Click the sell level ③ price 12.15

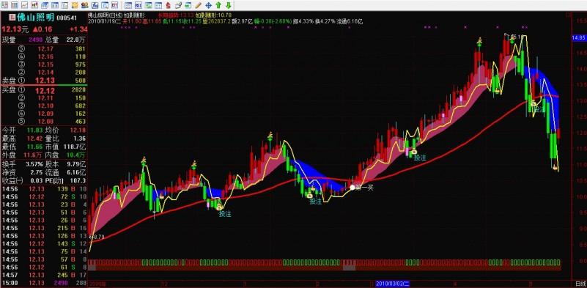click(x=45, y=64)
